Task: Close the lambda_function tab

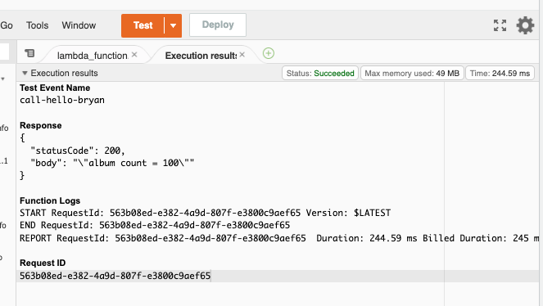Action: click(x=134, y=55)
